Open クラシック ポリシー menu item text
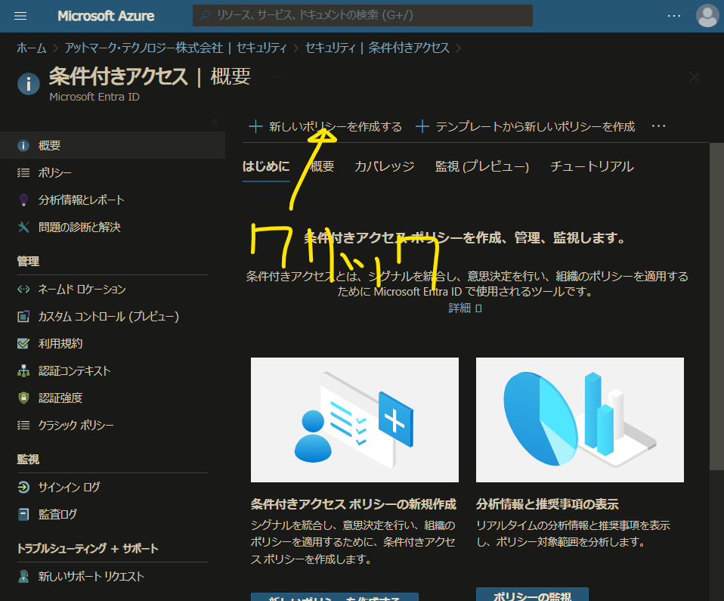Screen dimensions: 724x601 point(76,425)
